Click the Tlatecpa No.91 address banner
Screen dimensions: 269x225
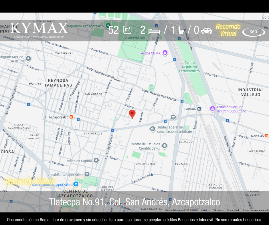pyautogui.click(x=134, y=202)
